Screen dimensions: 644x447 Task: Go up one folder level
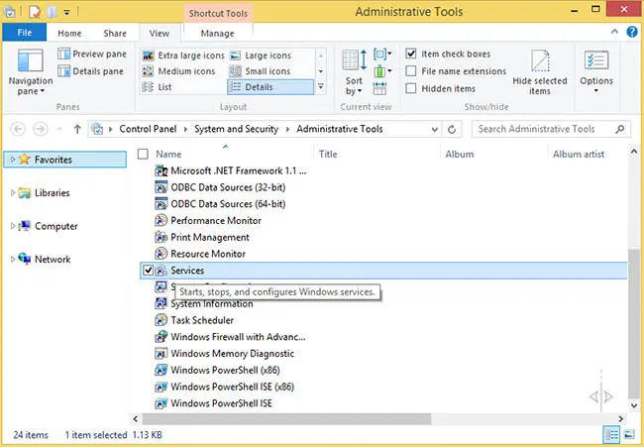pyautogui.click(x=77, y=130)
